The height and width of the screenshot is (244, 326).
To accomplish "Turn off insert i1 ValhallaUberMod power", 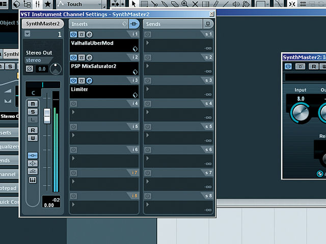I will tap(73, 35).
